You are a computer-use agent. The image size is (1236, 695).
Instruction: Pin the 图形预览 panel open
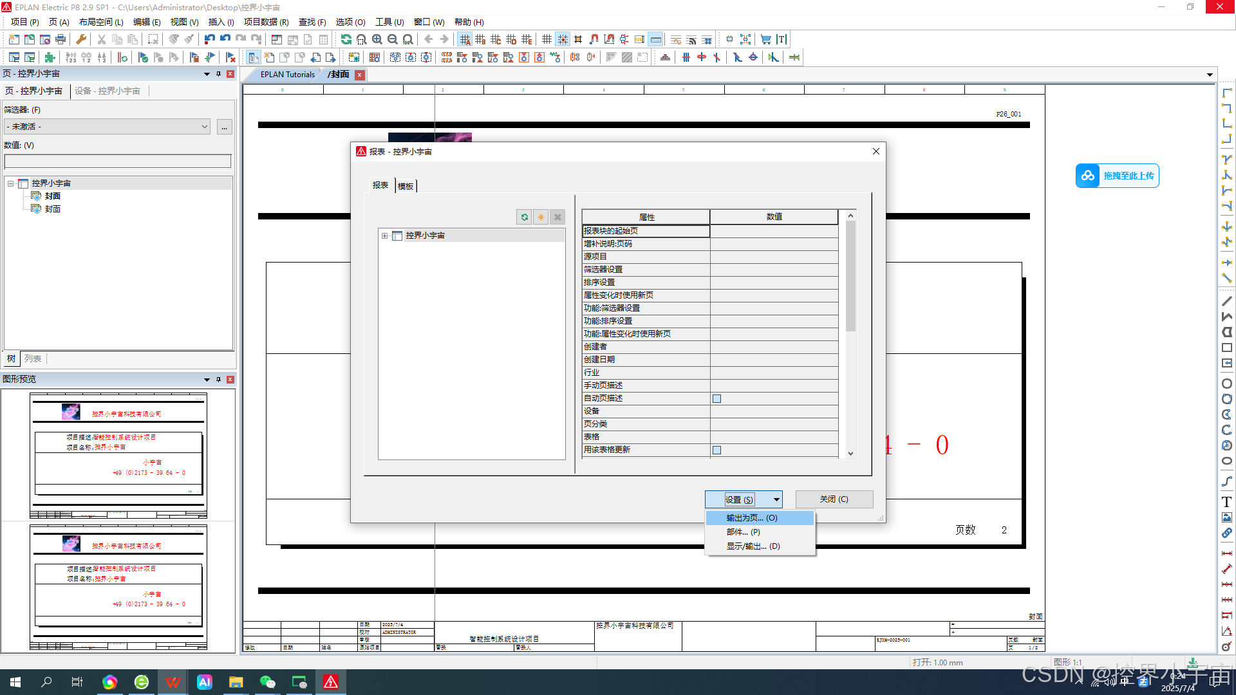tap(218, 379)
